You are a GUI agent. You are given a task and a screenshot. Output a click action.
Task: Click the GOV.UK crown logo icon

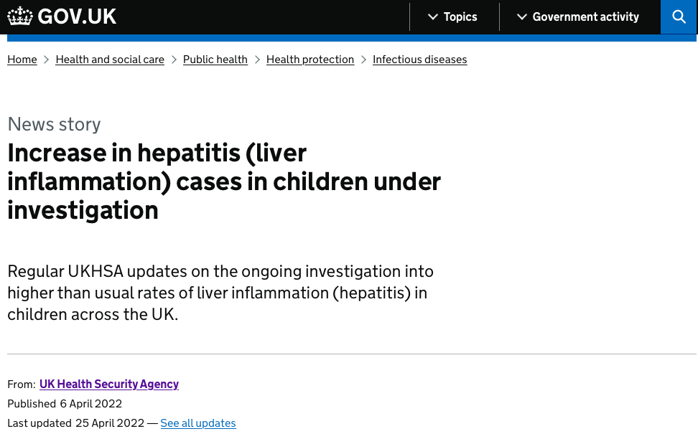20,16
